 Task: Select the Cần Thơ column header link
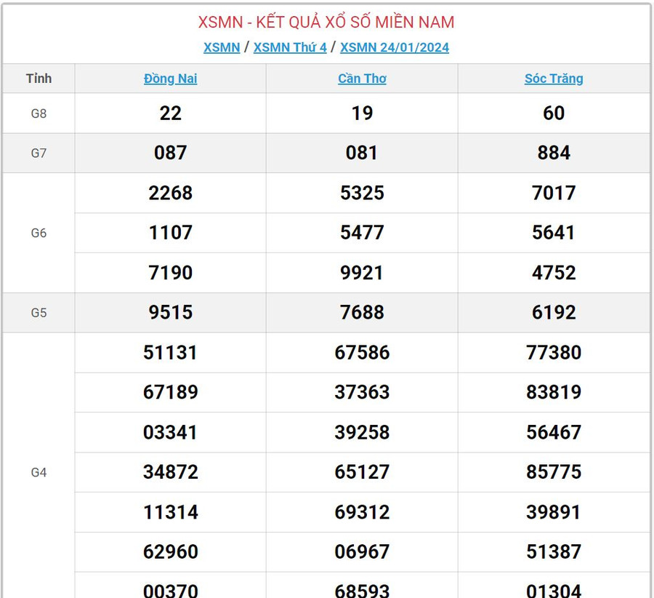pos(362,79)
